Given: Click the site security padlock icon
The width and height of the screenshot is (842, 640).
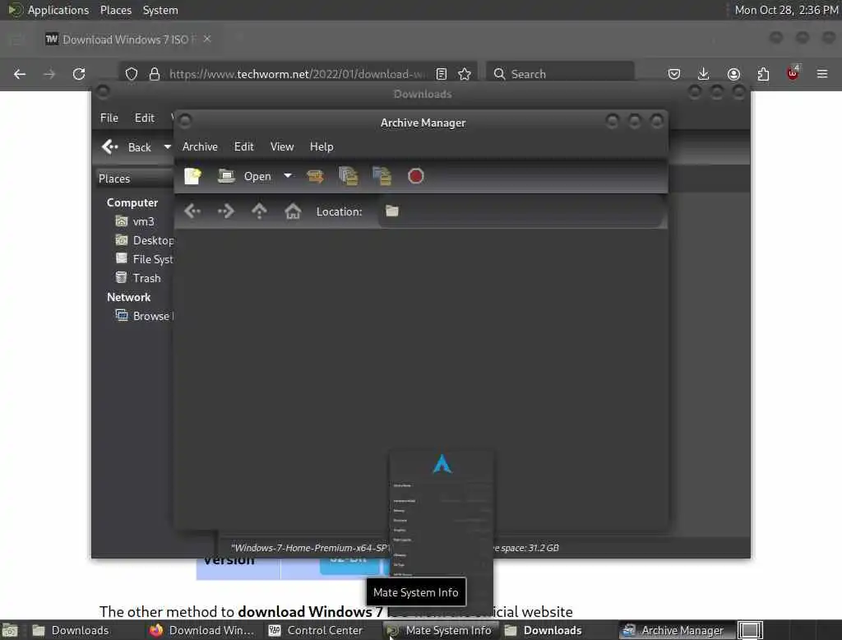Looking at the screenshot, I should [x=155, y=74].
